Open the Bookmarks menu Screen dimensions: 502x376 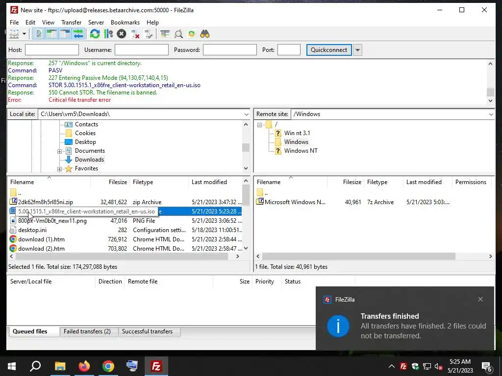click(x=125, y=23)
